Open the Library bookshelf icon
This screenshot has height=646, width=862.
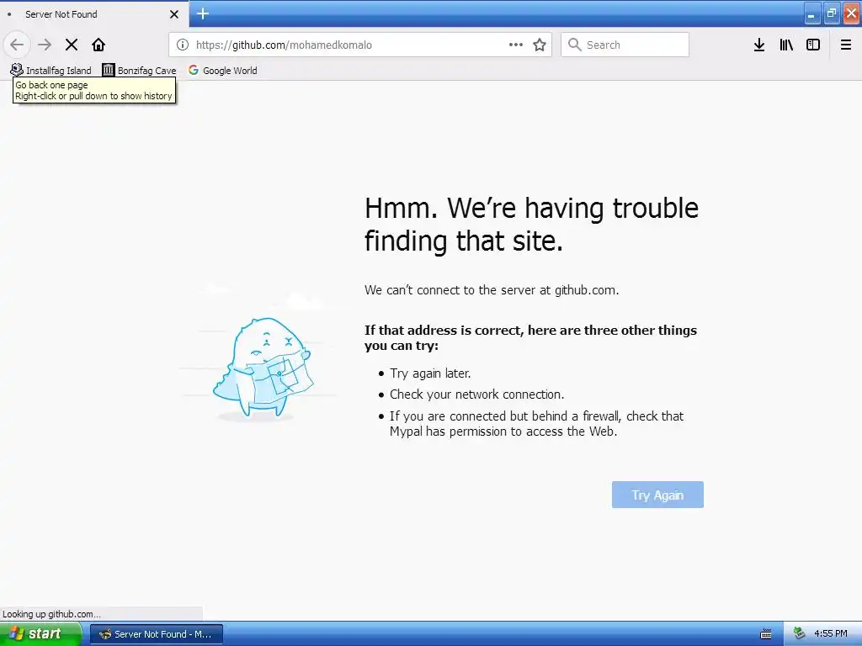click(x=786, y=45)
